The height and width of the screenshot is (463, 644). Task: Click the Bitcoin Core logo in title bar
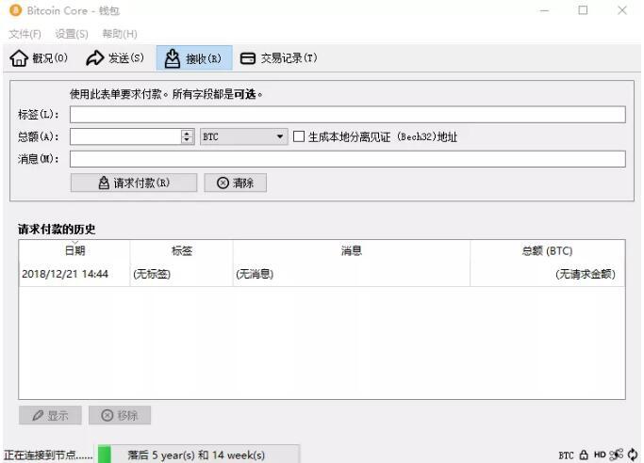click(16, 10)
